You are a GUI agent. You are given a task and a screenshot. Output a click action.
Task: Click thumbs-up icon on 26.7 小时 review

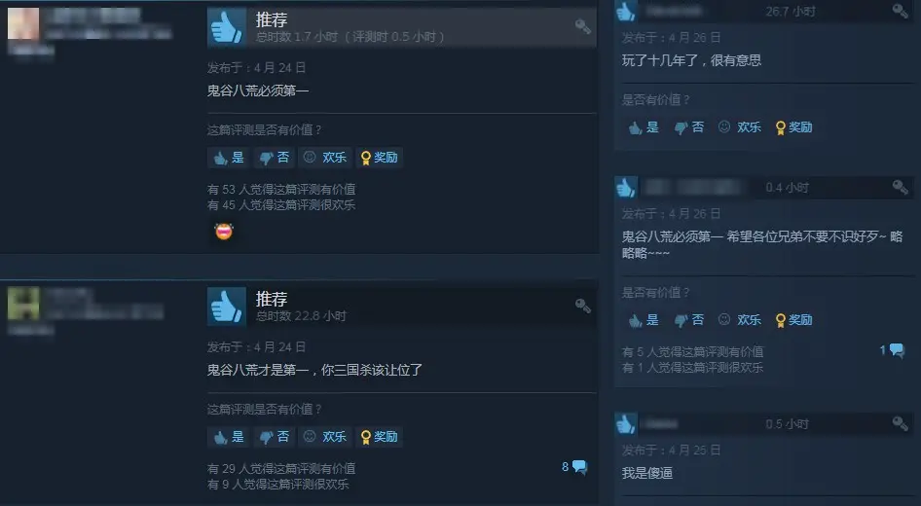point(626,11)
